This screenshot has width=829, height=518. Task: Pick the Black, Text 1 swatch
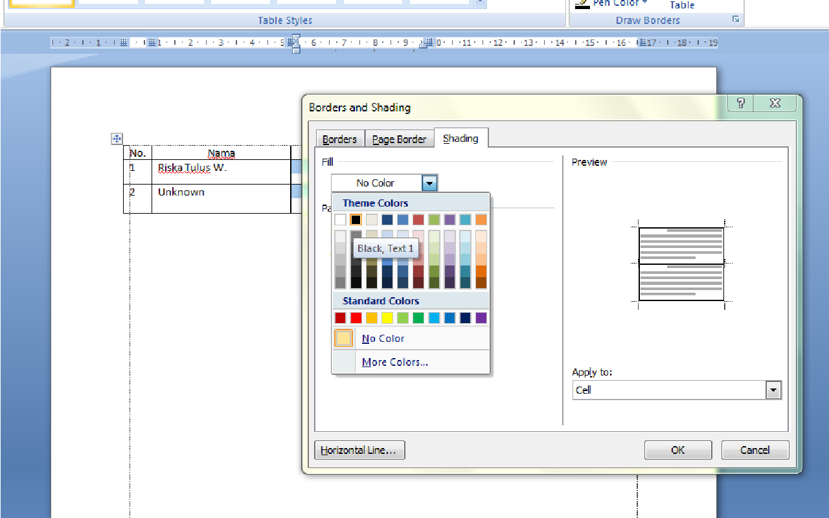point(356,220)
